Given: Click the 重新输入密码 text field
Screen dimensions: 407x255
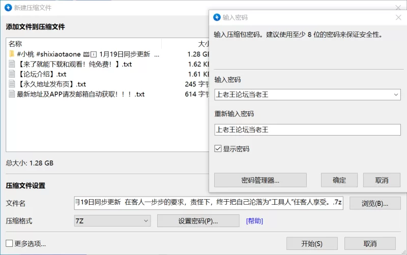Looking at the screenshot, I should [x=308, y=130].
